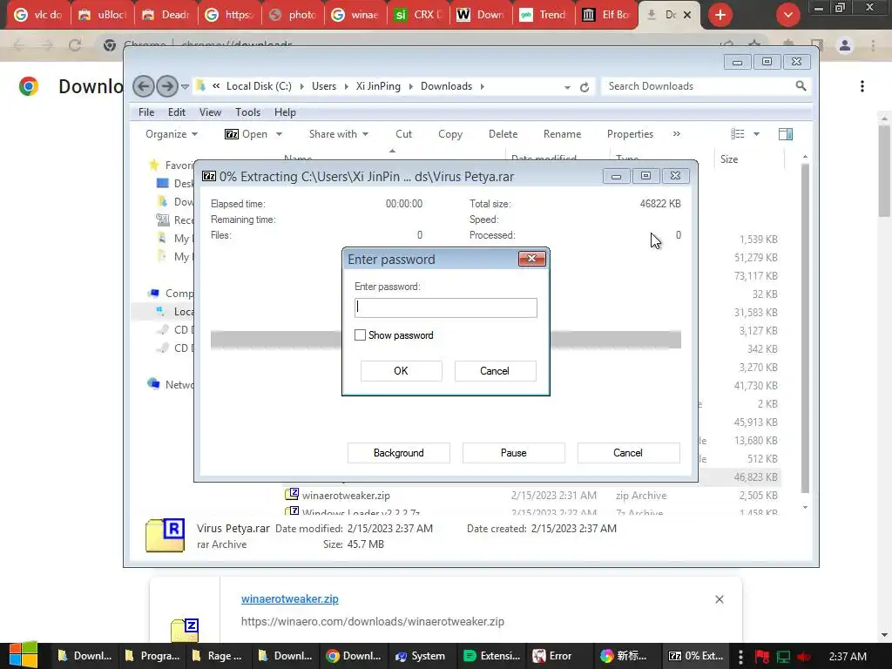Cancel the extraction in progress window
This screenshot has width=892, height=669.
[x=628, y=453]
